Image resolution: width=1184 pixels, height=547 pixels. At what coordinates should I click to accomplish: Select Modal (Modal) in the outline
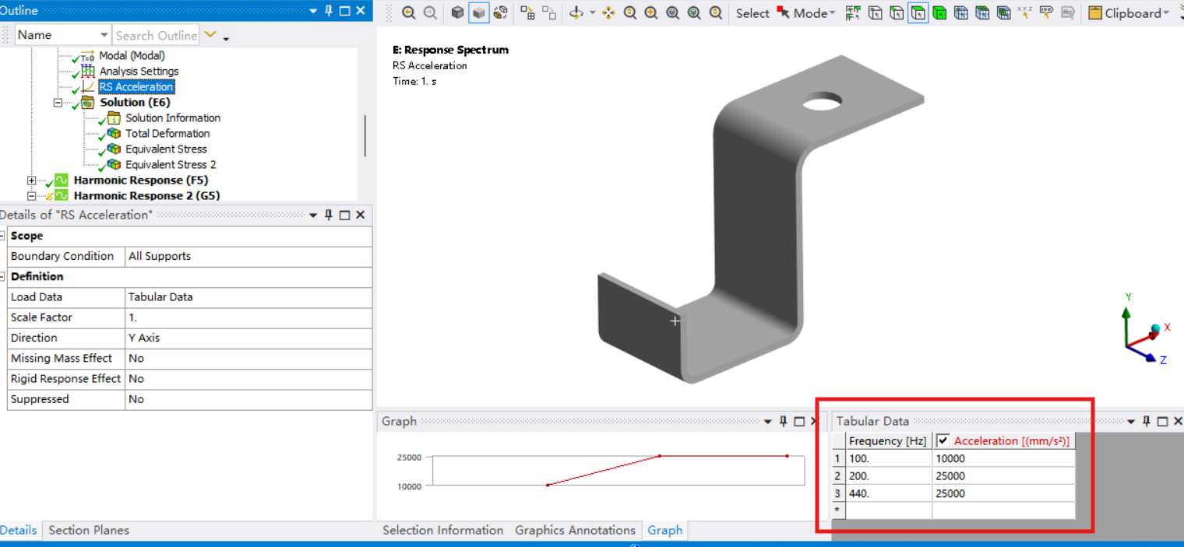(x=132, y=55)
